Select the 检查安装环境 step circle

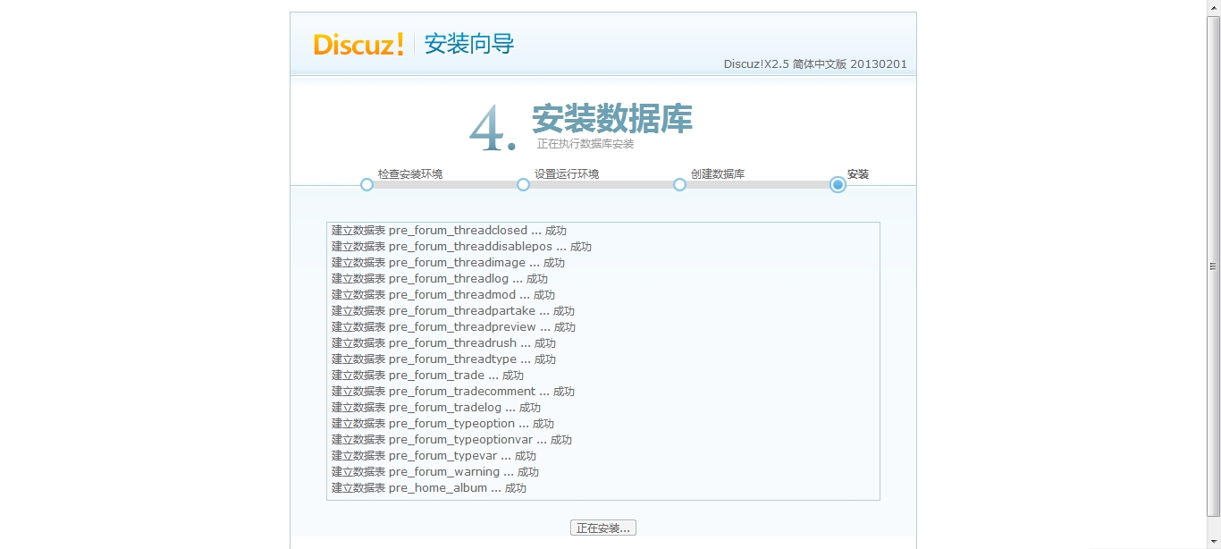pyautogui.click(x=366, y=185)
